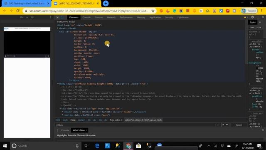266x150 pixels.
Task: Go to next search result arrow
Action: tap(227, 125)
